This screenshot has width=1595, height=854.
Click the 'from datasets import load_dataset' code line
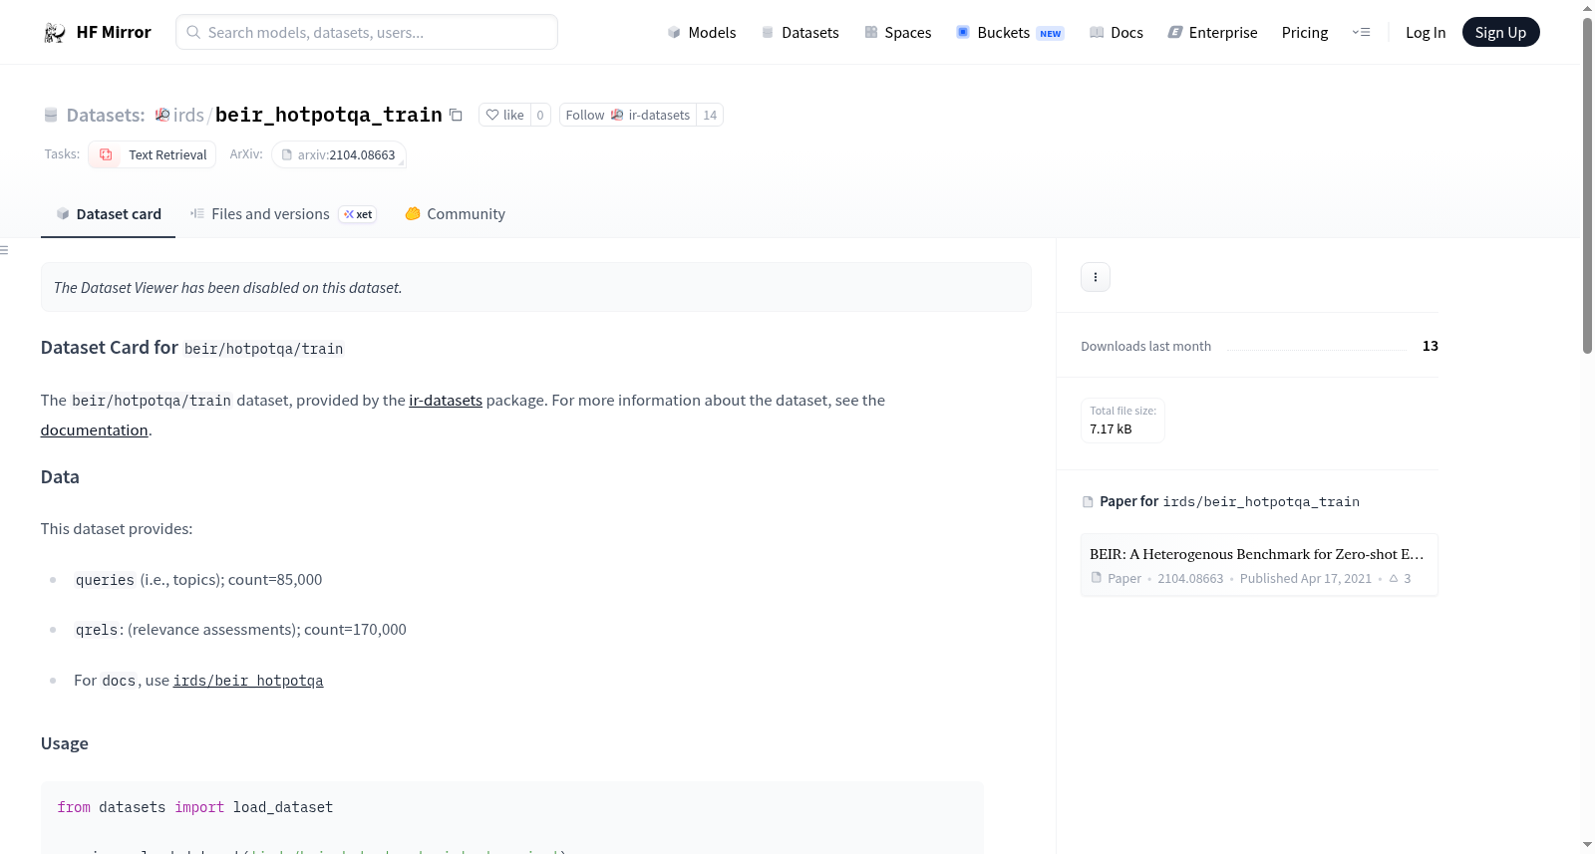tap(195, 807)
